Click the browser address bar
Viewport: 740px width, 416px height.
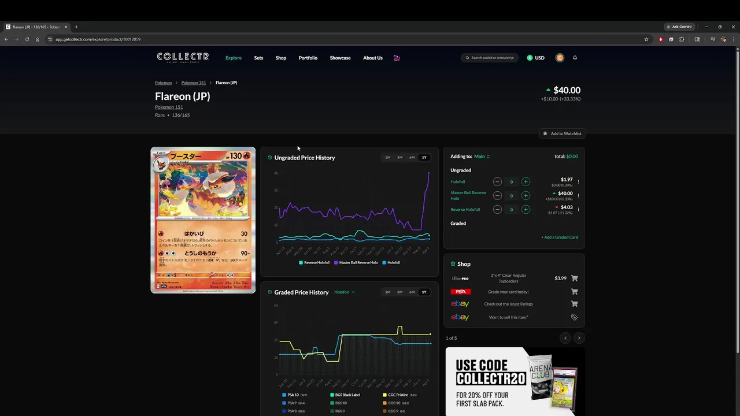pyautogui.click(x=347, y=39)
